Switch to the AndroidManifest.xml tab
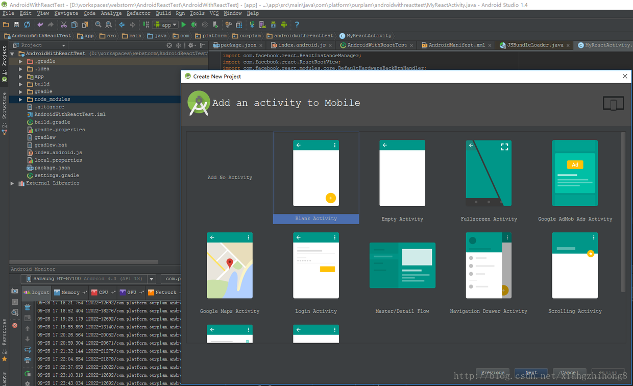The width and height of the screenshot is (633, 386). tap(455, 45)
